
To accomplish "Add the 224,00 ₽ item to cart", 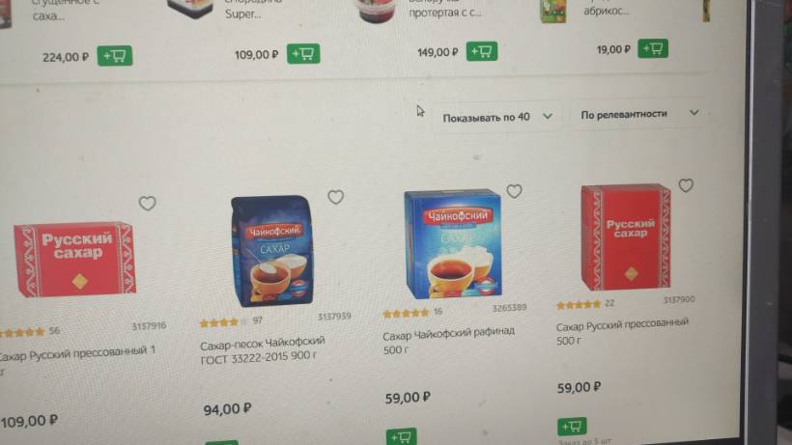I will (115, 55).
